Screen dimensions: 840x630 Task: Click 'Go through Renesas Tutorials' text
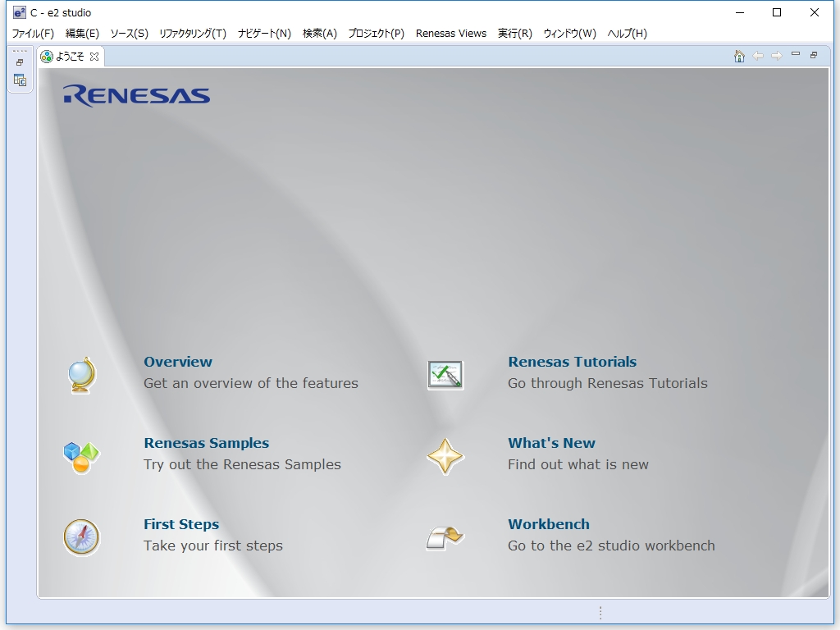coord(608,383)
